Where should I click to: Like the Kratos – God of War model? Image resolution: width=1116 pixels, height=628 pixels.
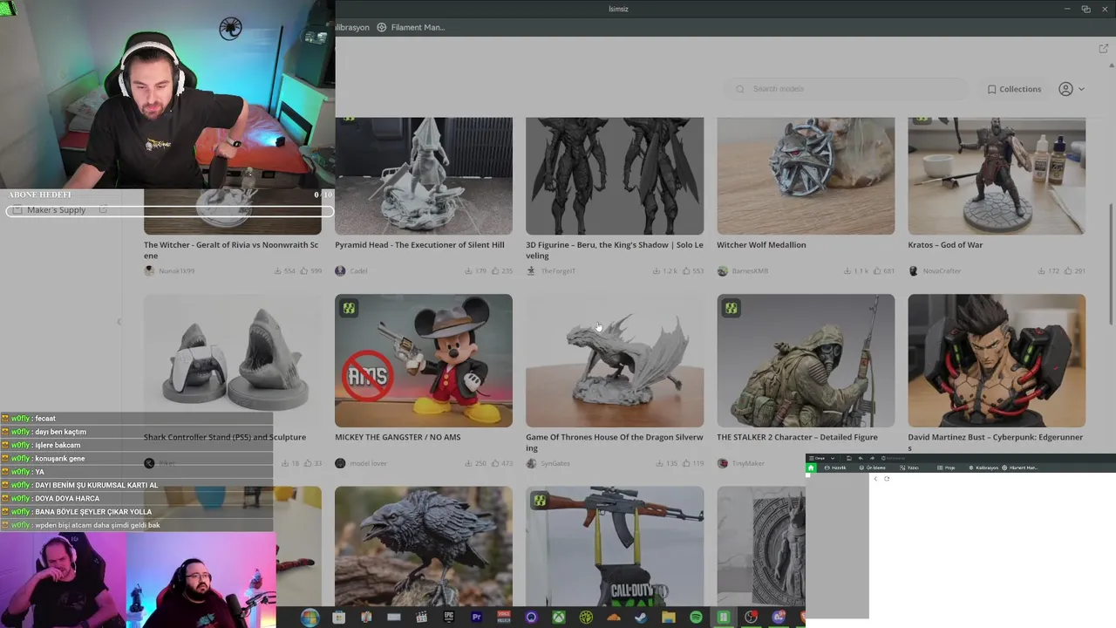1068,271
